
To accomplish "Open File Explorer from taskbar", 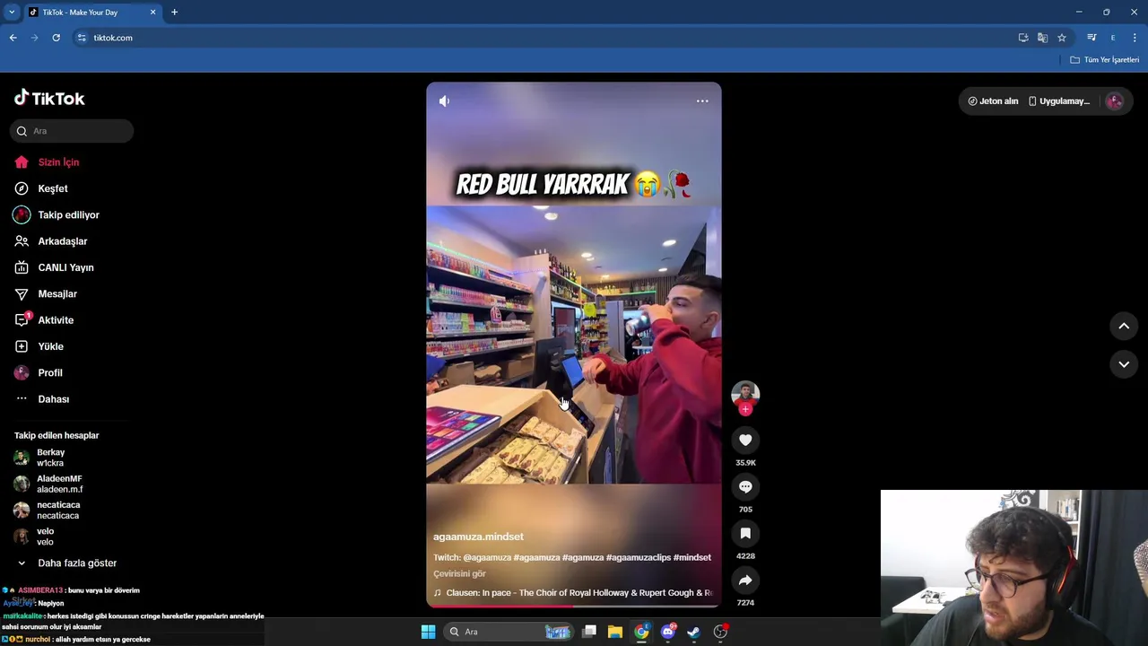I will pos(615,632).
